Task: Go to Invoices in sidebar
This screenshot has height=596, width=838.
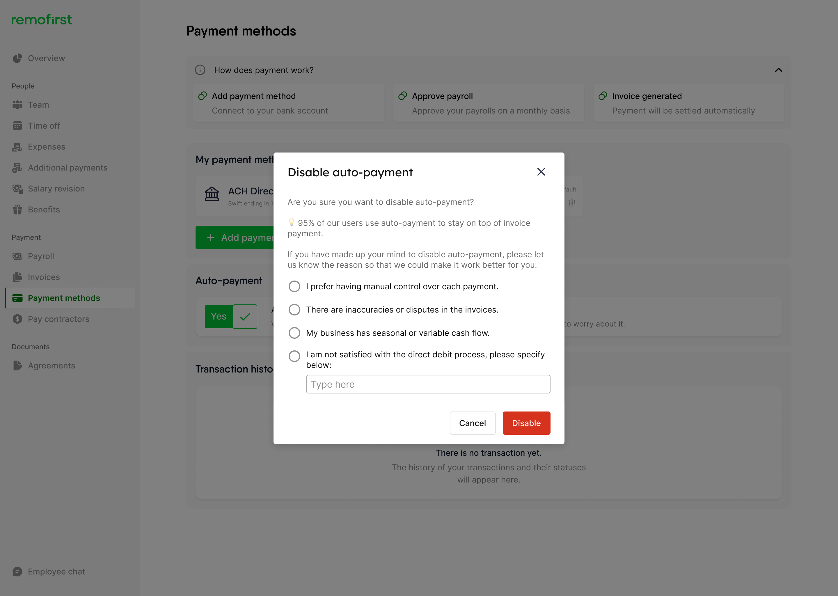Action: click(44, 277)
